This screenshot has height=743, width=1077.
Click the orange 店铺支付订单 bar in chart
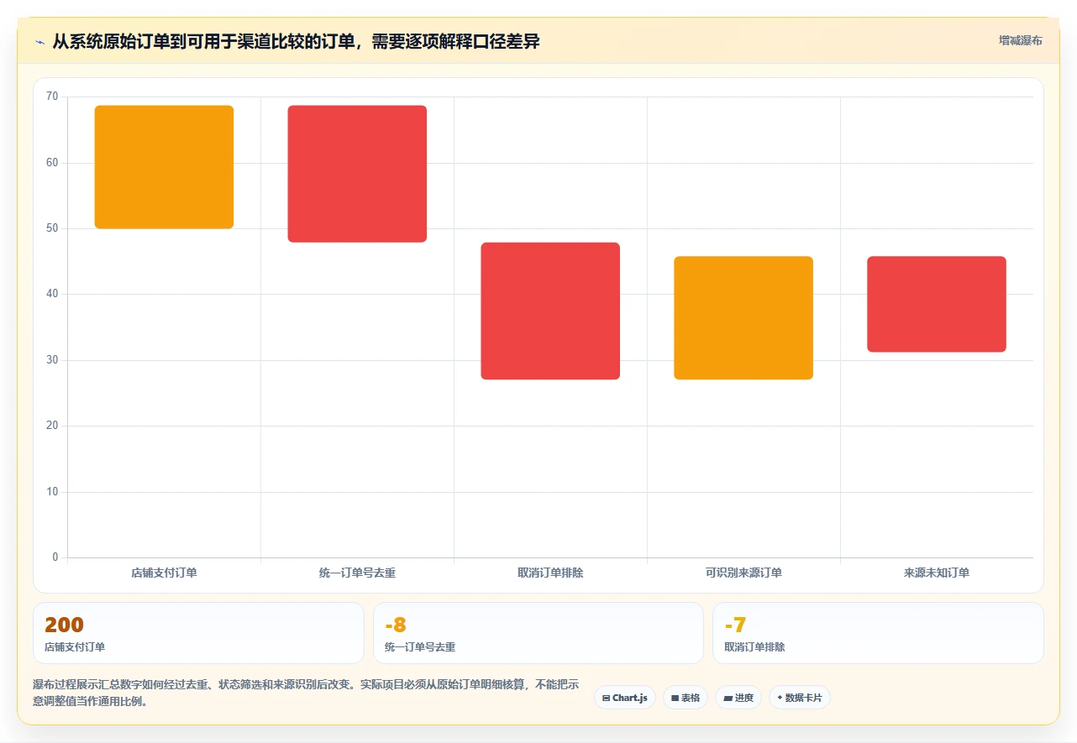(164, 167)
